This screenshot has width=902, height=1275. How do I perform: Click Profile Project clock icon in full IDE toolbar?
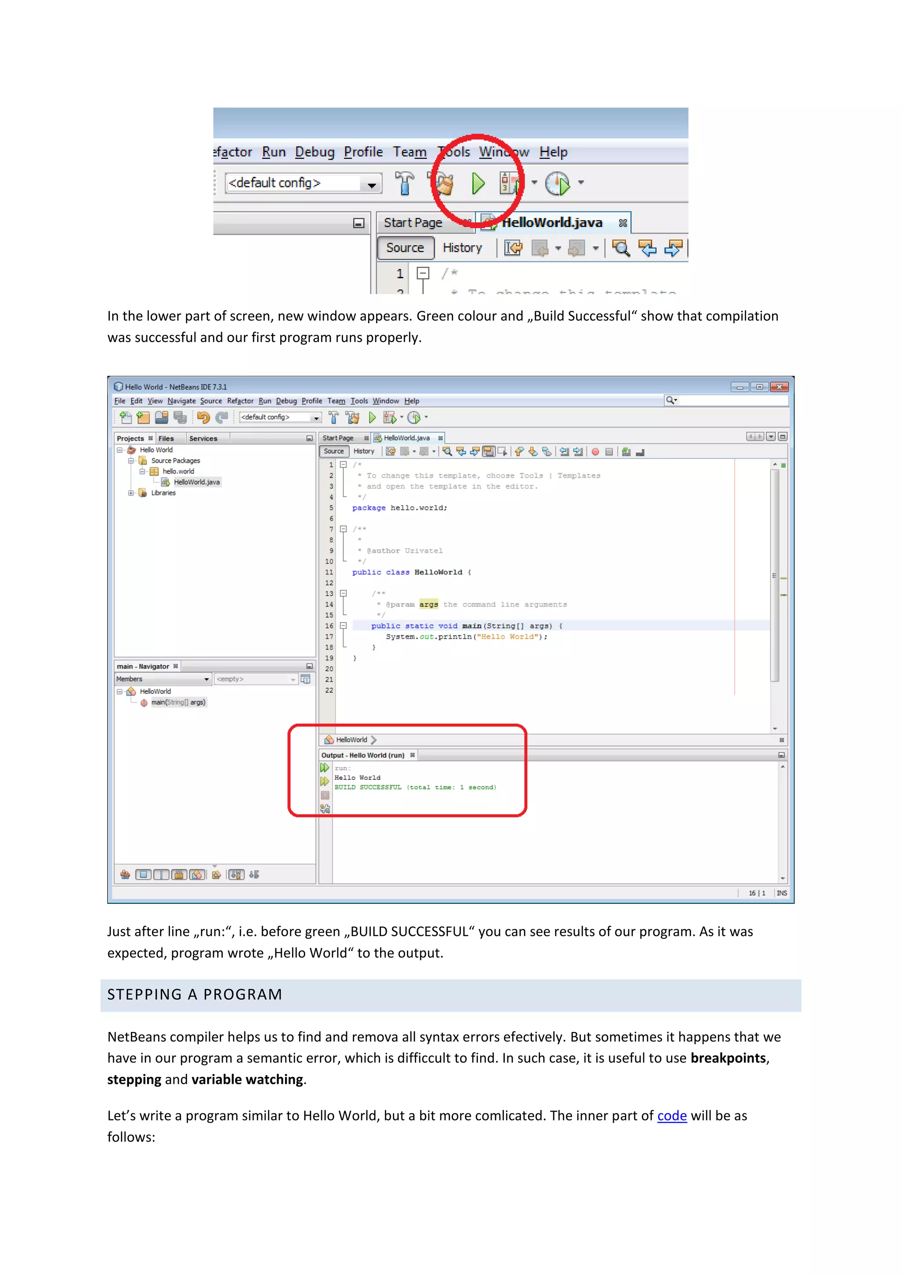click(414, 417)
